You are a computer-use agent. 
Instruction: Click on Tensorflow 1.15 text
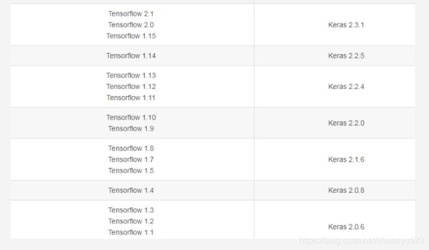coord(131,36)
